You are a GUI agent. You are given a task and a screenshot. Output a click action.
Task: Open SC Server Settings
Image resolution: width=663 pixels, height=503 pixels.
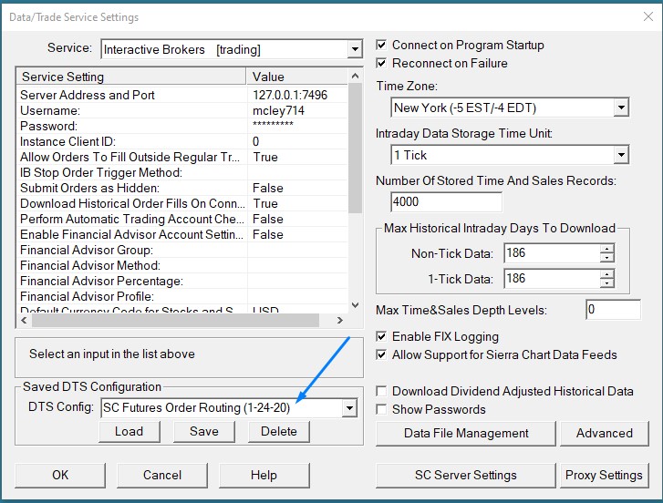(x=465, y=475)
